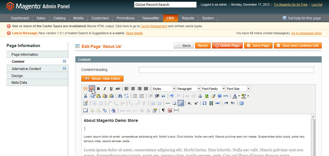Click the Insert Widget icon
The image size is (329, 156).
coord(92,89)
